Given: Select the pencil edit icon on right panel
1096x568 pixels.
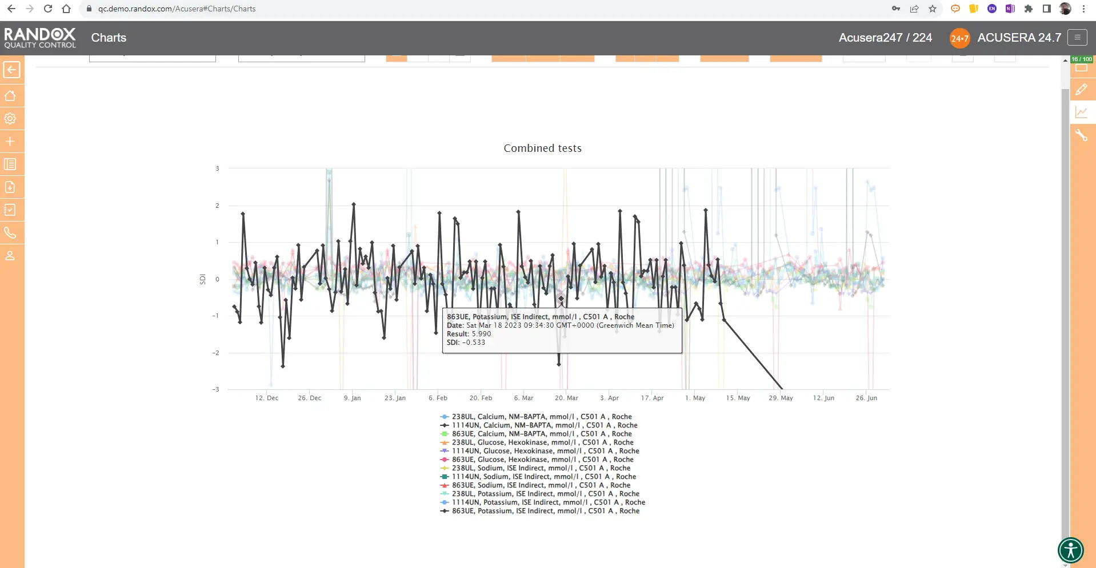Looking at the screenshot, I should [x=1081, y=90].
